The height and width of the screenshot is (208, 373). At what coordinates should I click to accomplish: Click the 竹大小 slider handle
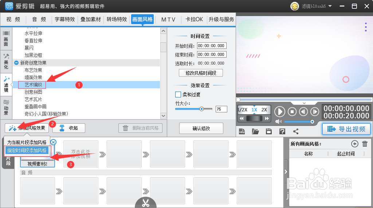tap(201, 109)
